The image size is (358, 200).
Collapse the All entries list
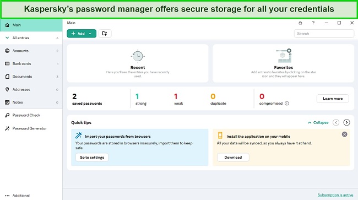pyautogui.click(x=7, y=37)
